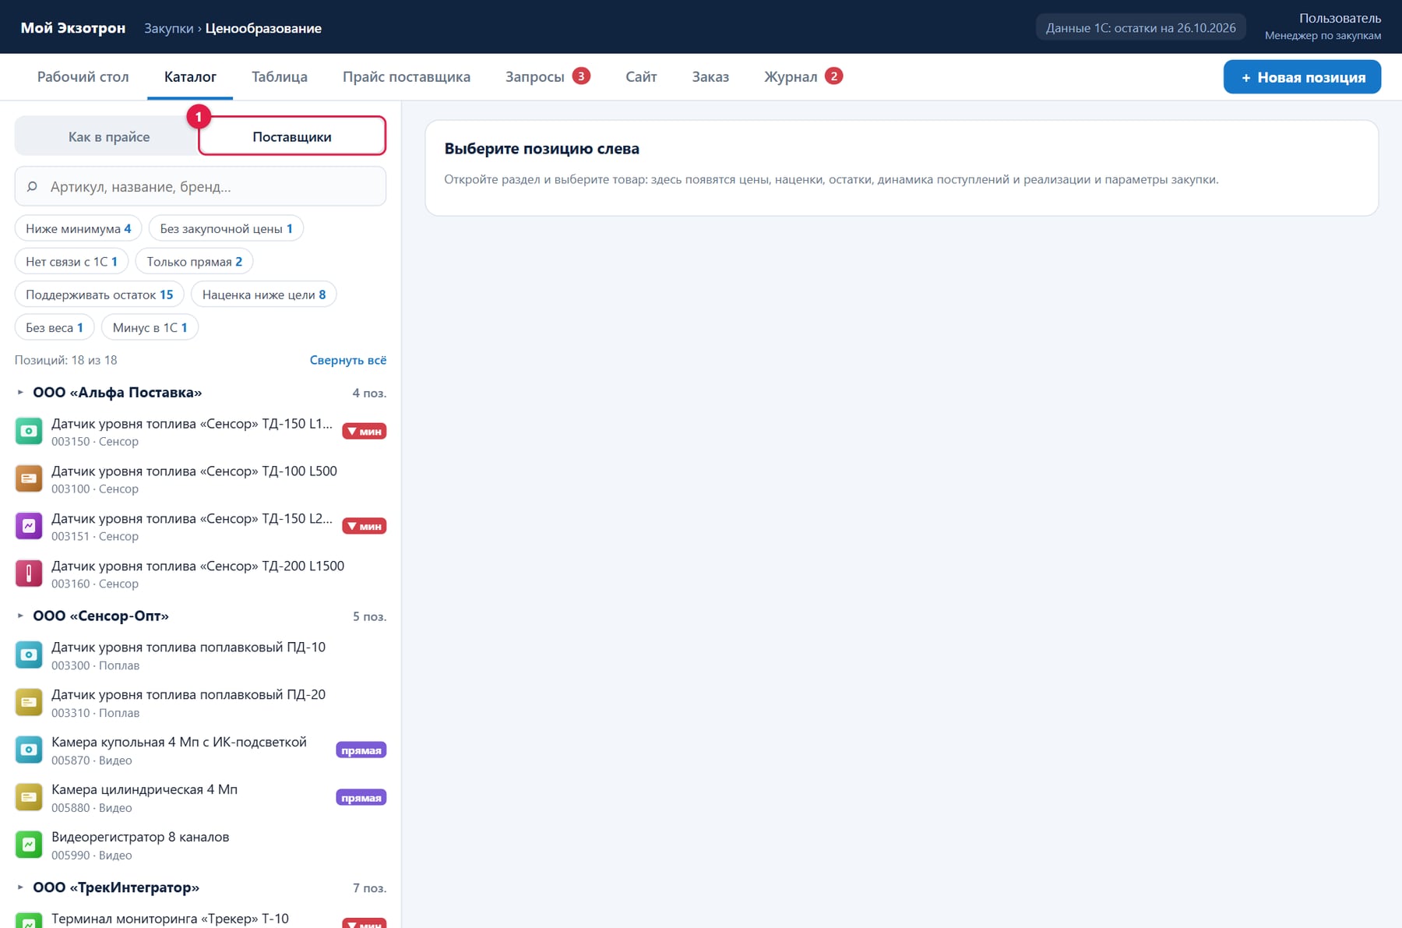Select the «Поставщики» grouping mode
This screenshot has height=928, width=1402.
point(292,137)
